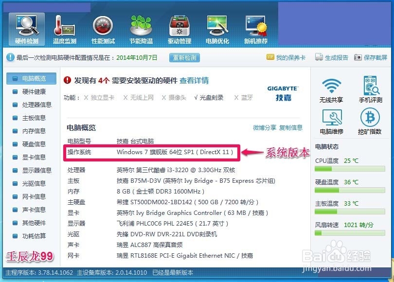Click 已经是最新版本 in the status bar
This screenshot has width=394, height=282.
pyautogui.click(x=173, y=273)
